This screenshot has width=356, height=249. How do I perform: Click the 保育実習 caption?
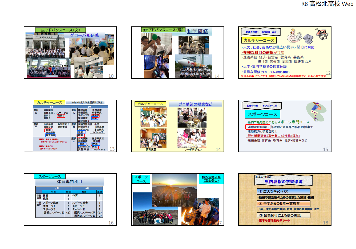click(151, 149)
